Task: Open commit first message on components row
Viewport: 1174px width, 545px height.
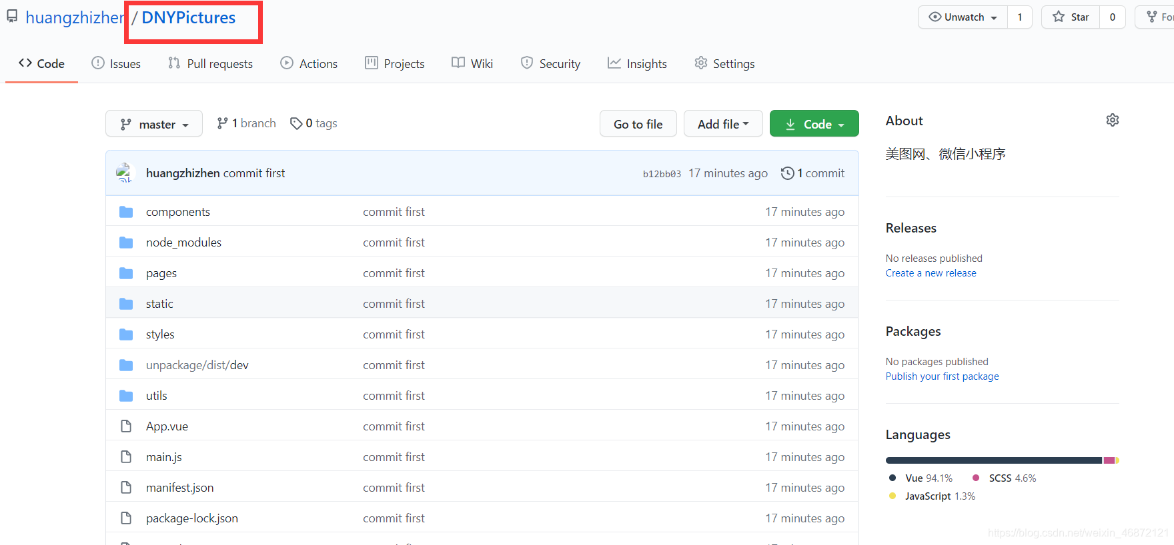Action: point(394,212)
